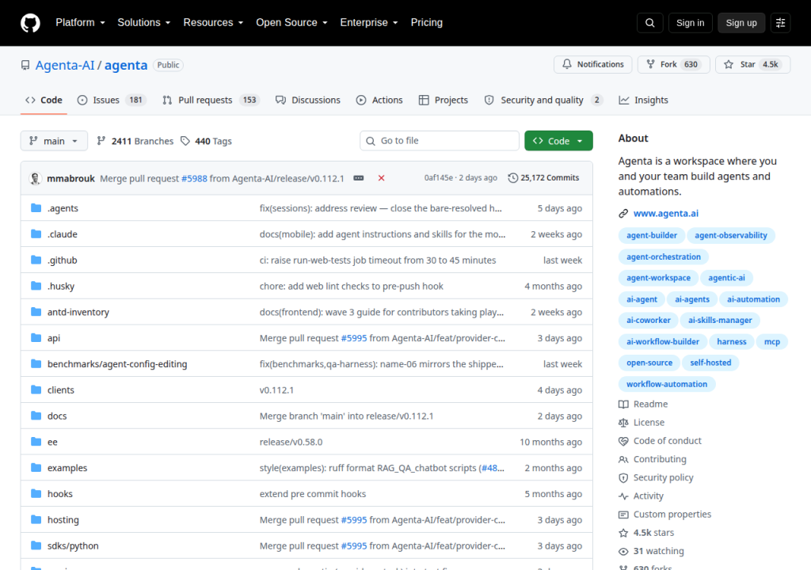
Task: Click the folder icon for examples
Action: pos(36,468)
